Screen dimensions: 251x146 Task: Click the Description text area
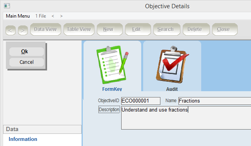tap(186, 118)
